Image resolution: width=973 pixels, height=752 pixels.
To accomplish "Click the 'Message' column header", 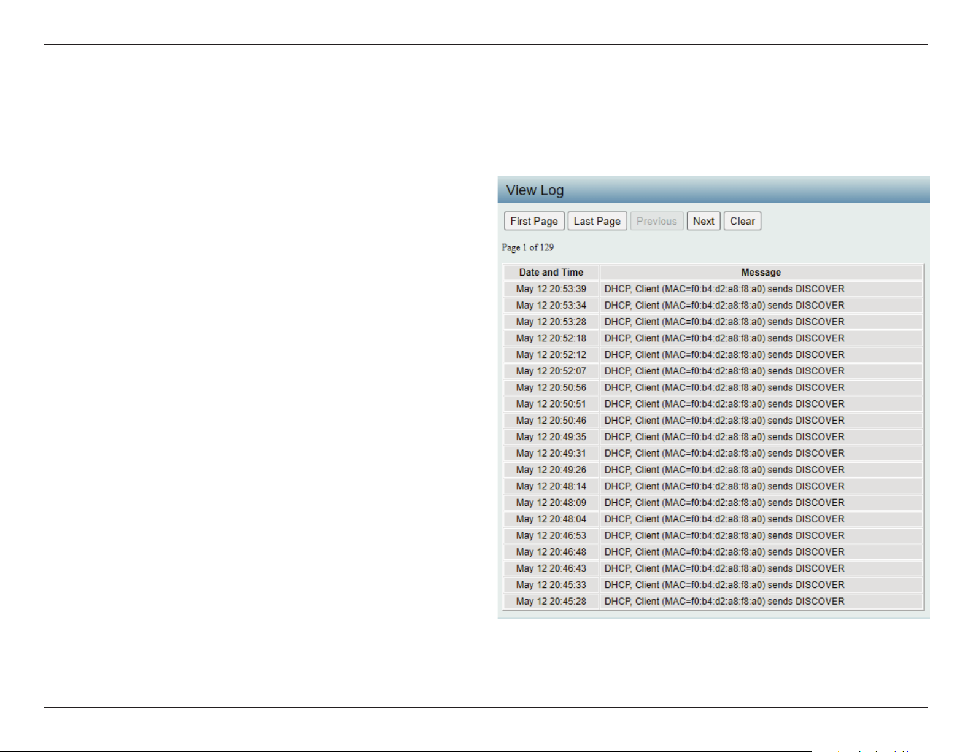I will 761,273.
